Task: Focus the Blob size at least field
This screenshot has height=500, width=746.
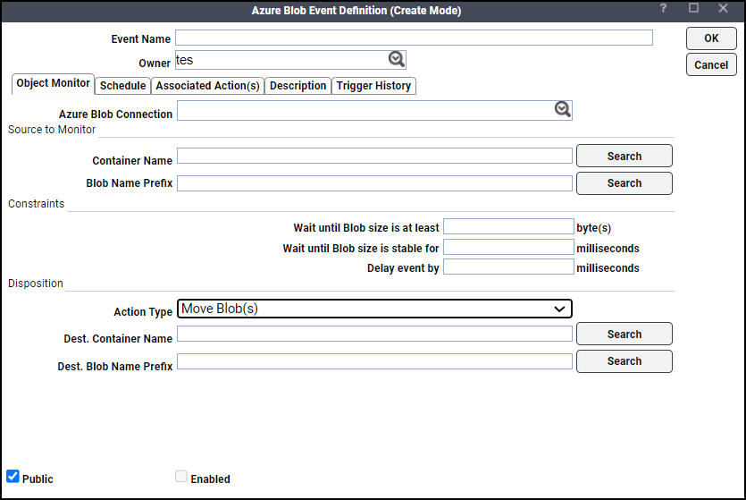Action: pyautogui.click(x=508, y=226)
